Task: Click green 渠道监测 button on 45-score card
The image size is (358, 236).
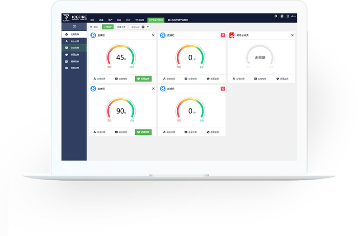Action: click(x=143, y=79)
